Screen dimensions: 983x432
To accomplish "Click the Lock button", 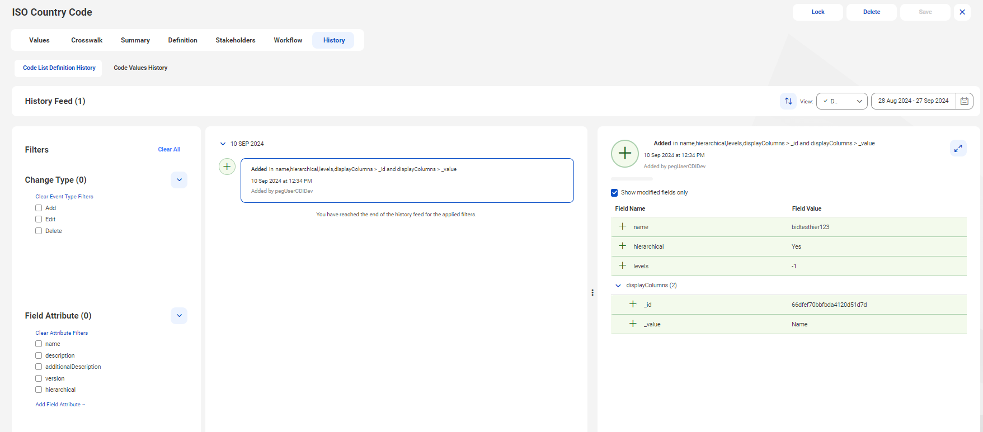I will coord(817,12).
